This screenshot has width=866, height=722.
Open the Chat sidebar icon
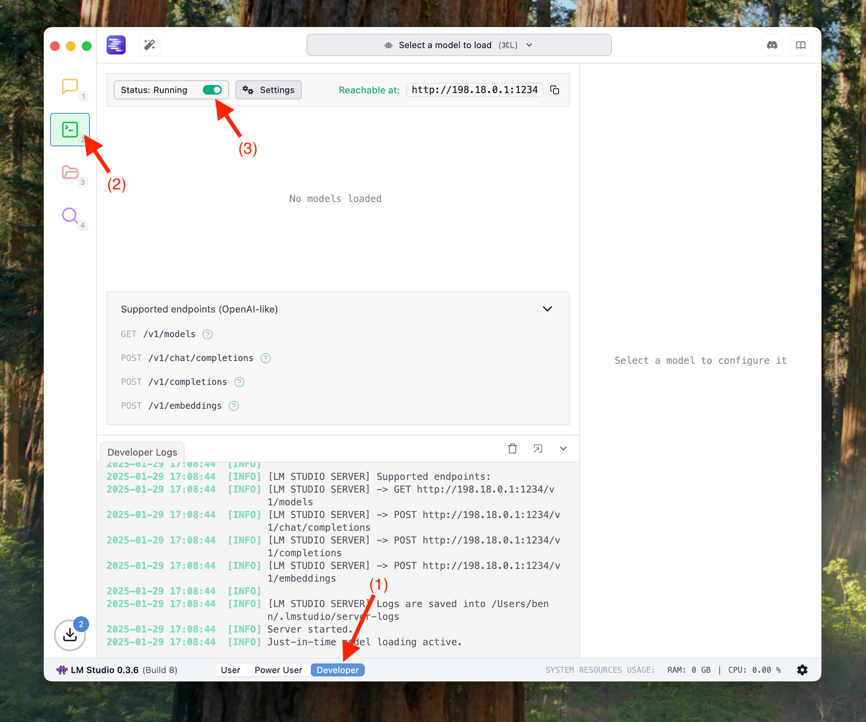click(x=70, y=87)
